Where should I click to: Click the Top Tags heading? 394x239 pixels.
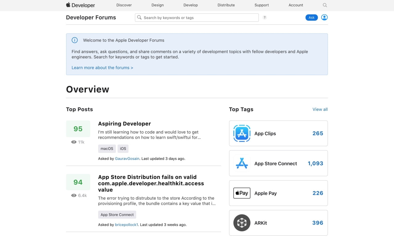[x=241, y=109]
